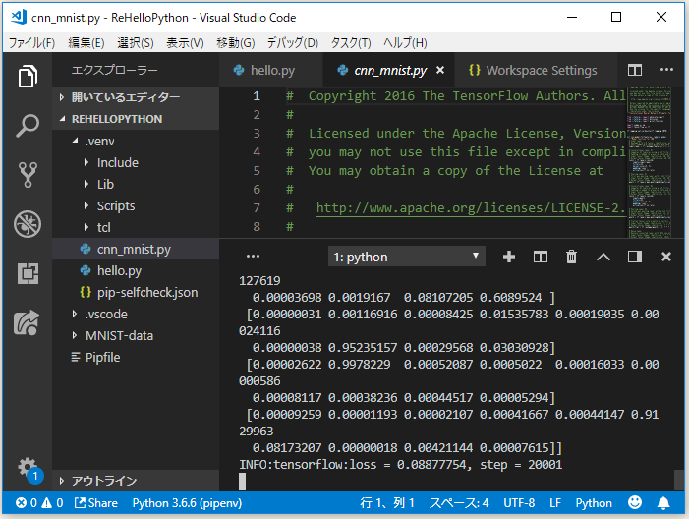Change the LF end of line sequence
Viewport: 689px width, 519px height.
coord(555,503)
